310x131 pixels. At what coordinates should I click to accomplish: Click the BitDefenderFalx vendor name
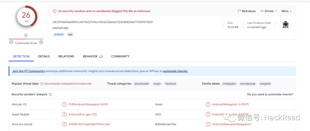click(166, 124)
